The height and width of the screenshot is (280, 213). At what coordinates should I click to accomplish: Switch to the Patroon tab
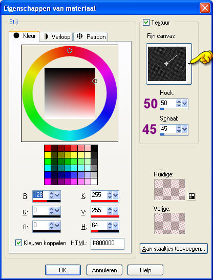tap(90, 37)
